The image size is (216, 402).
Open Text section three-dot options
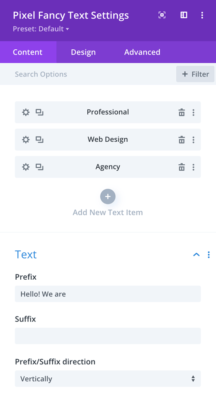pos(209,255)
